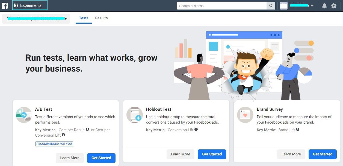Click info icon next to Cost per Result
The width and height of the screenshot is (343, 166).
point(87,130)
